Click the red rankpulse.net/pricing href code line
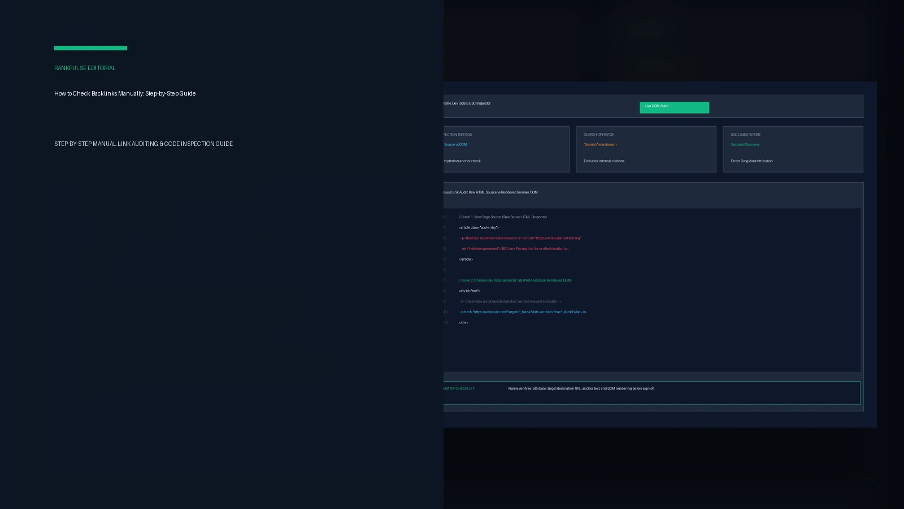This screenshot has width=904, height=509. (x=520, y=238)
